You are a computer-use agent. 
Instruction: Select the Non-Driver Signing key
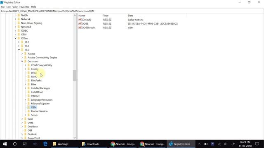coord(31,23)
